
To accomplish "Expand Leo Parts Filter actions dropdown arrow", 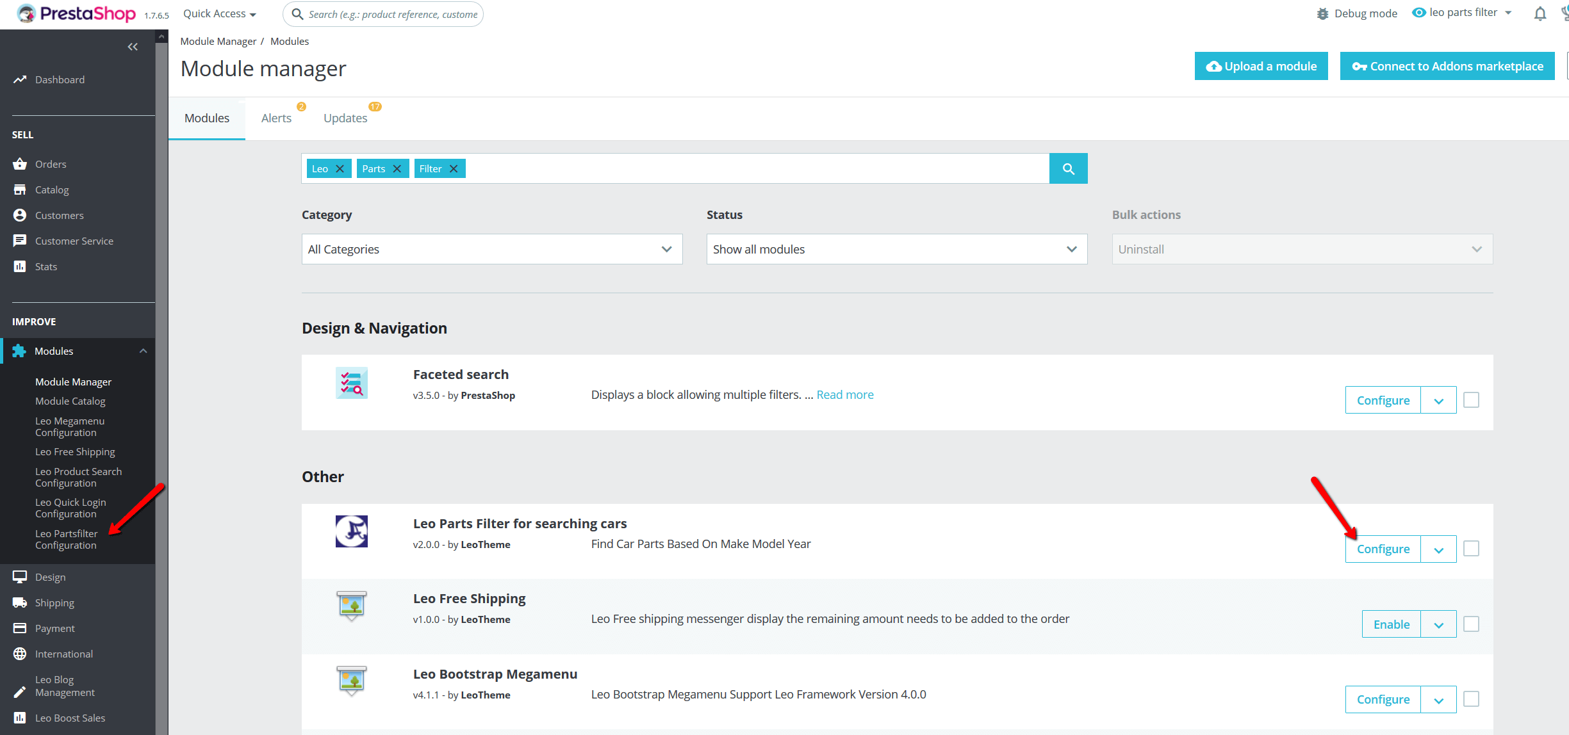I will click(x=1438, y=549).
